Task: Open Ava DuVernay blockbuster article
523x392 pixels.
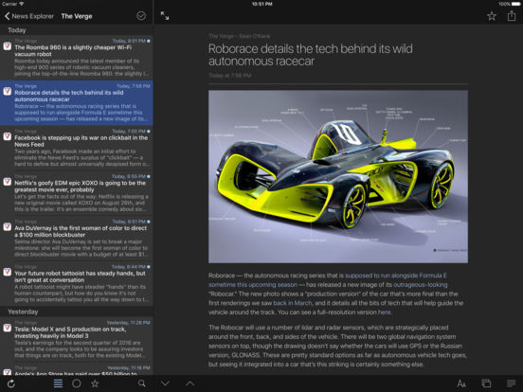Action: [x=77, y=239]
